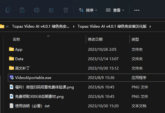Viewport: 165px width, 113px height.
Task: Click the icon of 免费领取300GB后期素材.png
Action: 12,96
